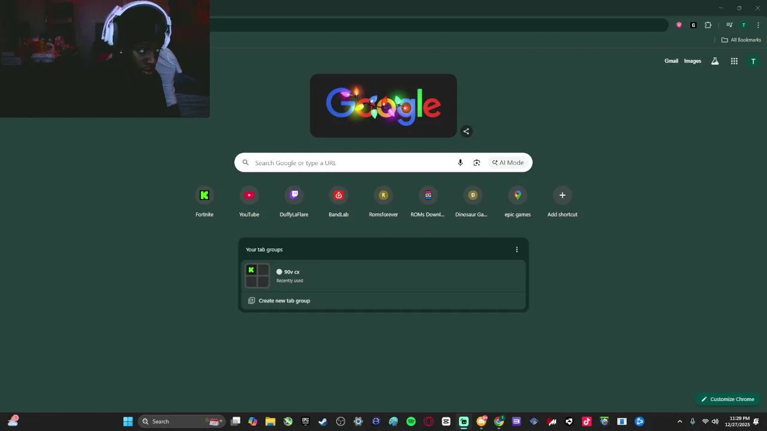Open volume control in system tray
Screen dimensions: 767x431
715,421
